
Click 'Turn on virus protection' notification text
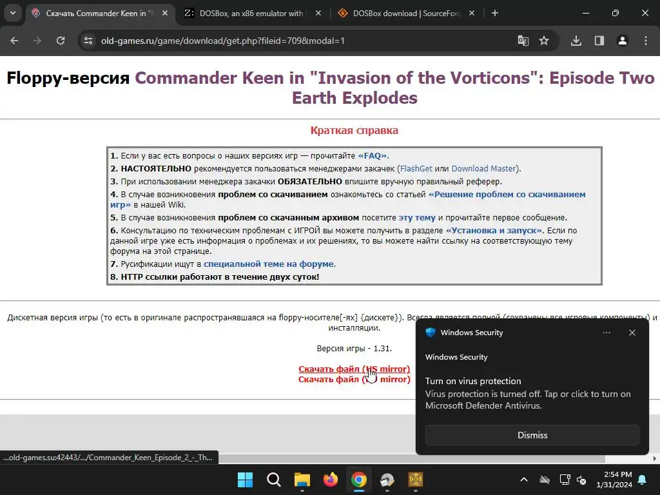473,382
